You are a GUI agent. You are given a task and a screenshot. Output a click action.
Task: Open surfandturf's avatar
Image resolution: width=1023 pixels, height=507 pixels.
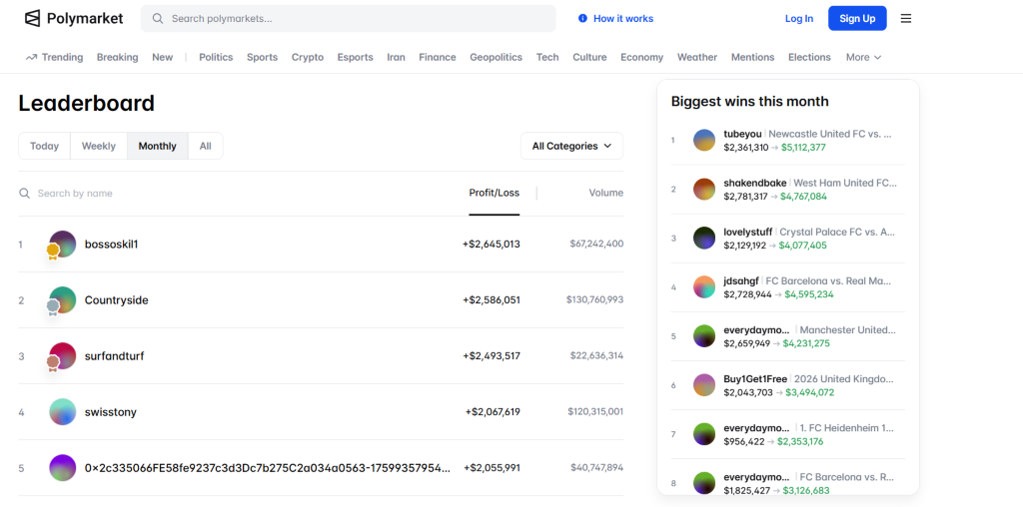pyautogui.click(x=63, y=356)
